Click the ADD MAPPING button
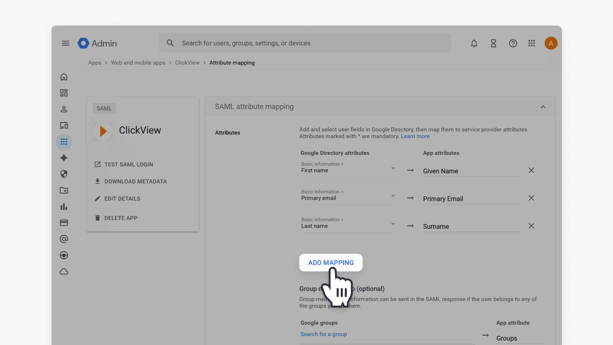The image size is (613, 345). [x=331, y=263]
